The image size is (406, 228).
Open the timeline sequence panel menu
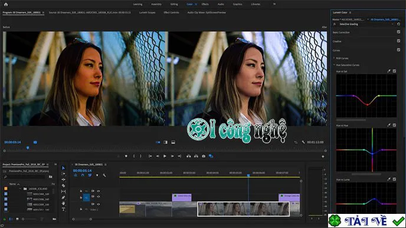point(106,164)
